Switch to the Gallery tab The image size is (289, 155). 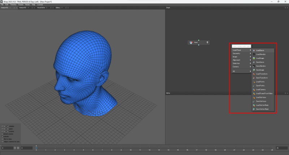[x=58, y=8]
